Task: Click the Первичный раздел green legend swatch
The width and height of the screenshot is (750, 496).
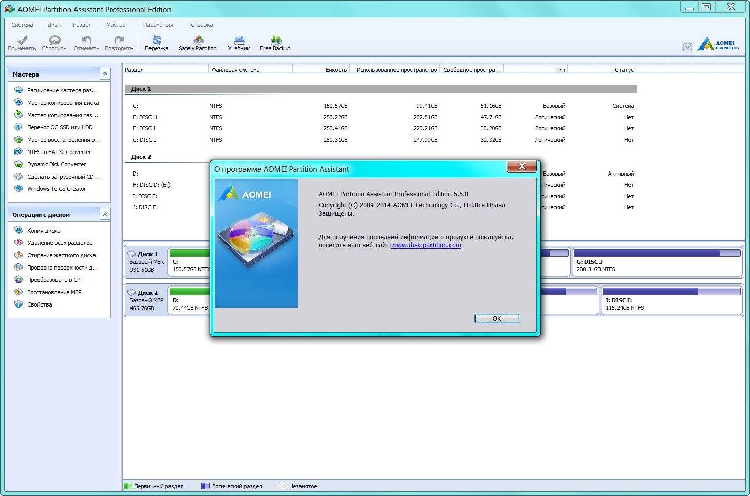Action: (128, 486)
